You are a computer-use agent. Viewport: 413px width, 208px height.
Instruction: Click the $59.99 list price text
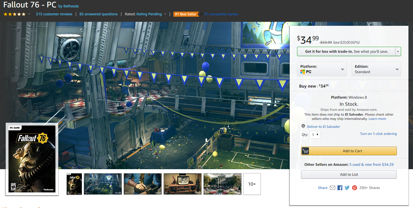pos(326,43)
